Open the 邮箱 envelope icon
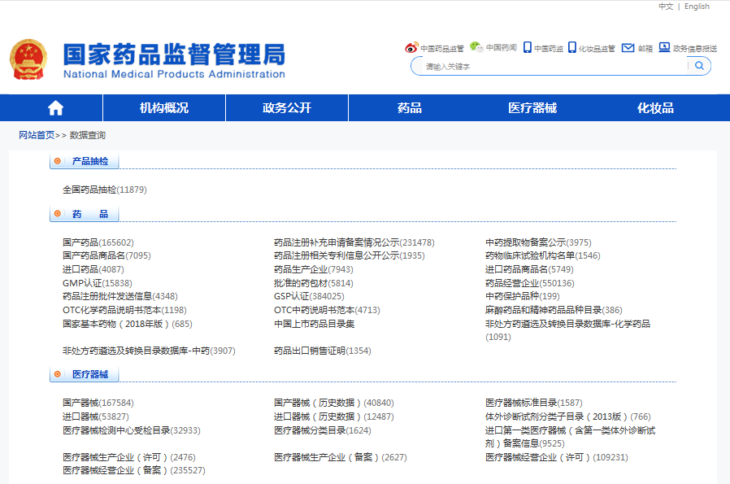The image size is (730, 484). point(628,48)
